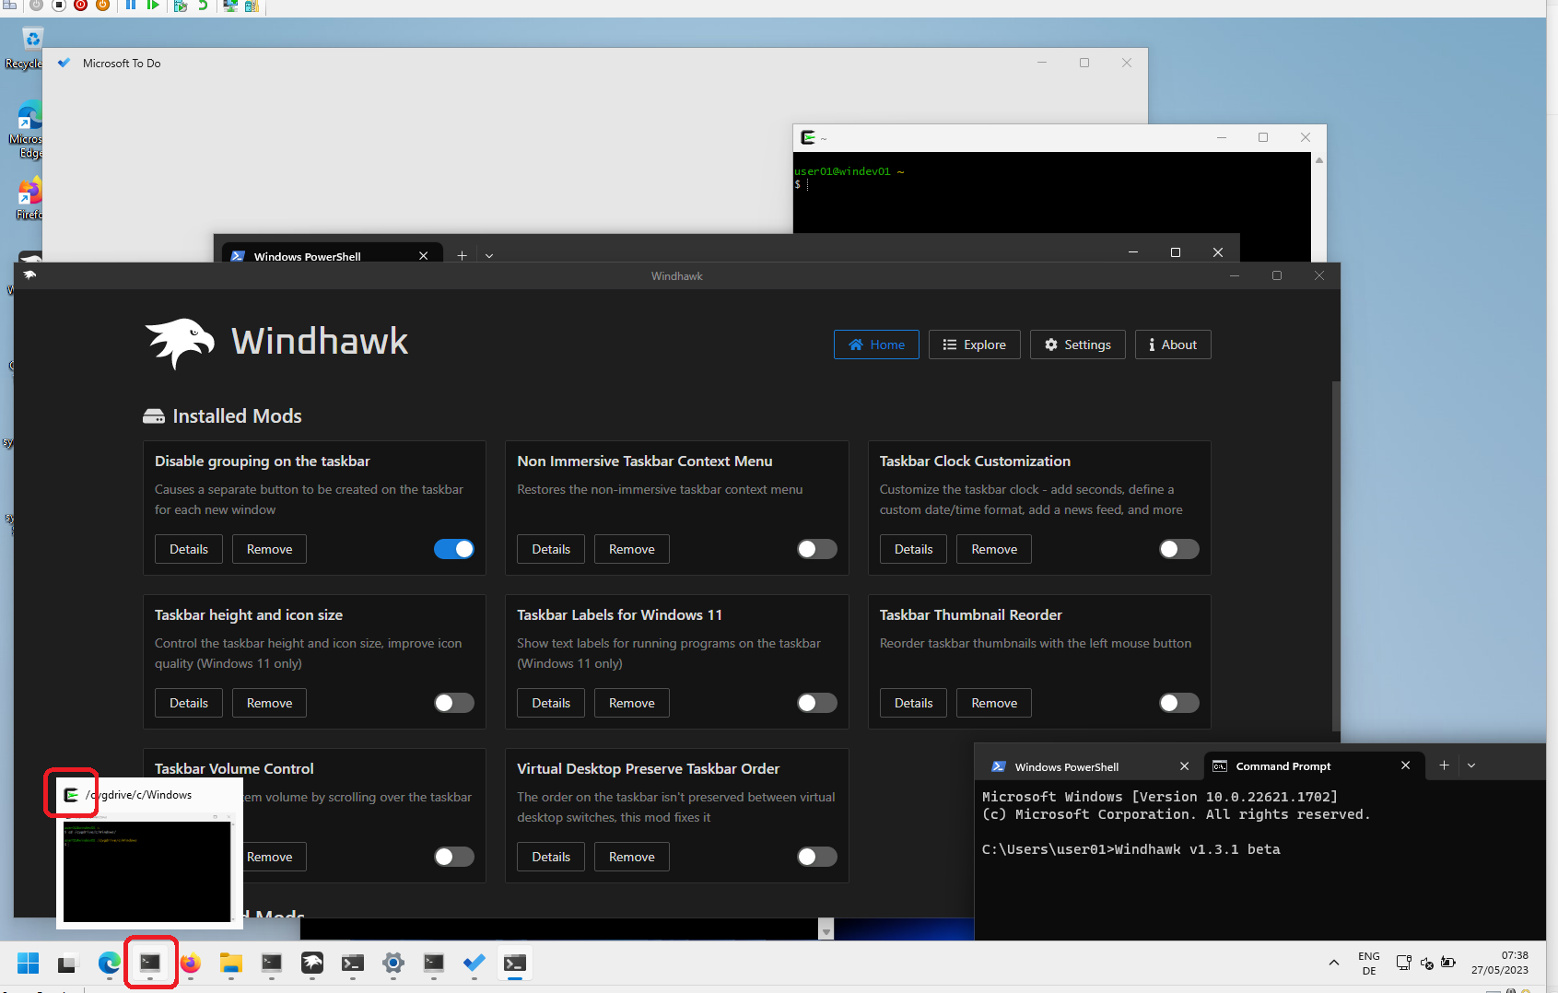
Task: Enable the Taskbar Clock Customization mod
Action: (1178, 548)
